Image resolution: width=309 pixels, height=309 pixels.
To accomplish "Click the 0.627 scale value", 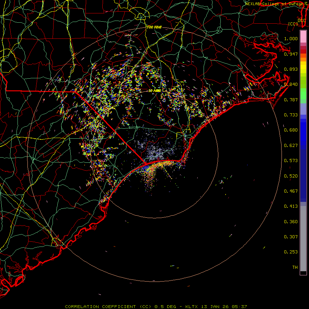I will click(x=291, y=146).
